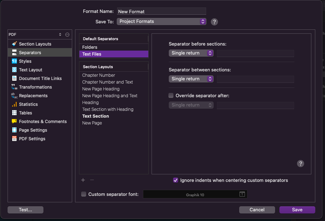Click the Test... button

click(25, 210)
